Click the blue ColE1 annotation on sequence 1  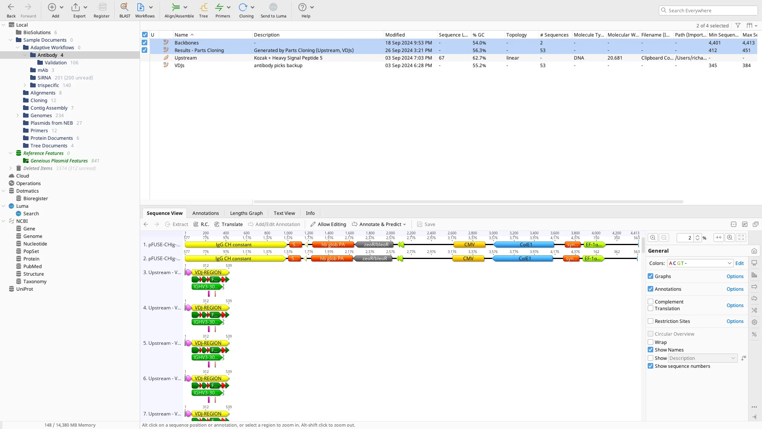pos(523,244)
